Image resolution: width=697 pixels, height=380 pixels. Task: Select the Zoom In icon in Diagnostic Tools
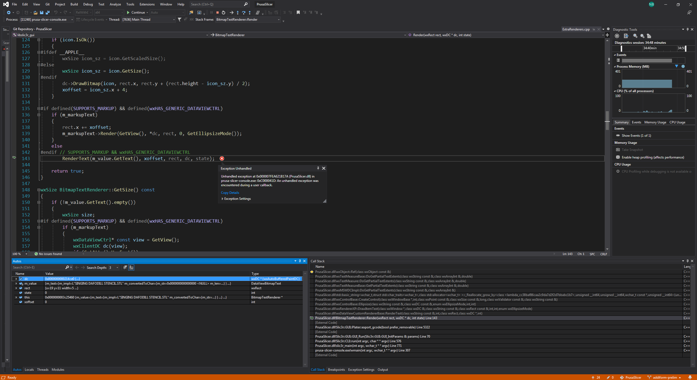point(635,36)
